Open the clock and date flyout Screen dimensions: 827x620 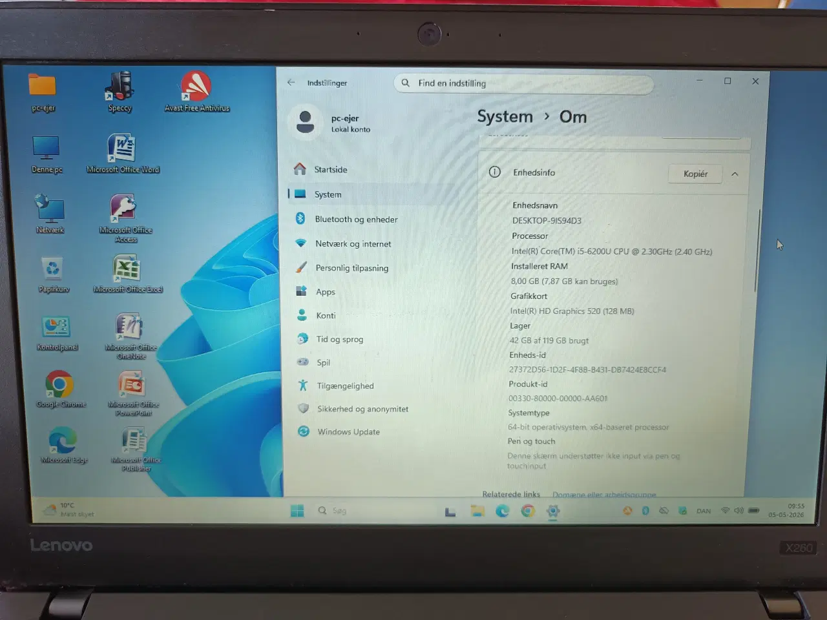click(x=786, y=510)
